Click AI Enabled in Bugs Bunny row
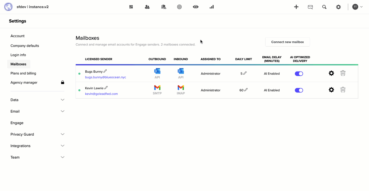 272,74
